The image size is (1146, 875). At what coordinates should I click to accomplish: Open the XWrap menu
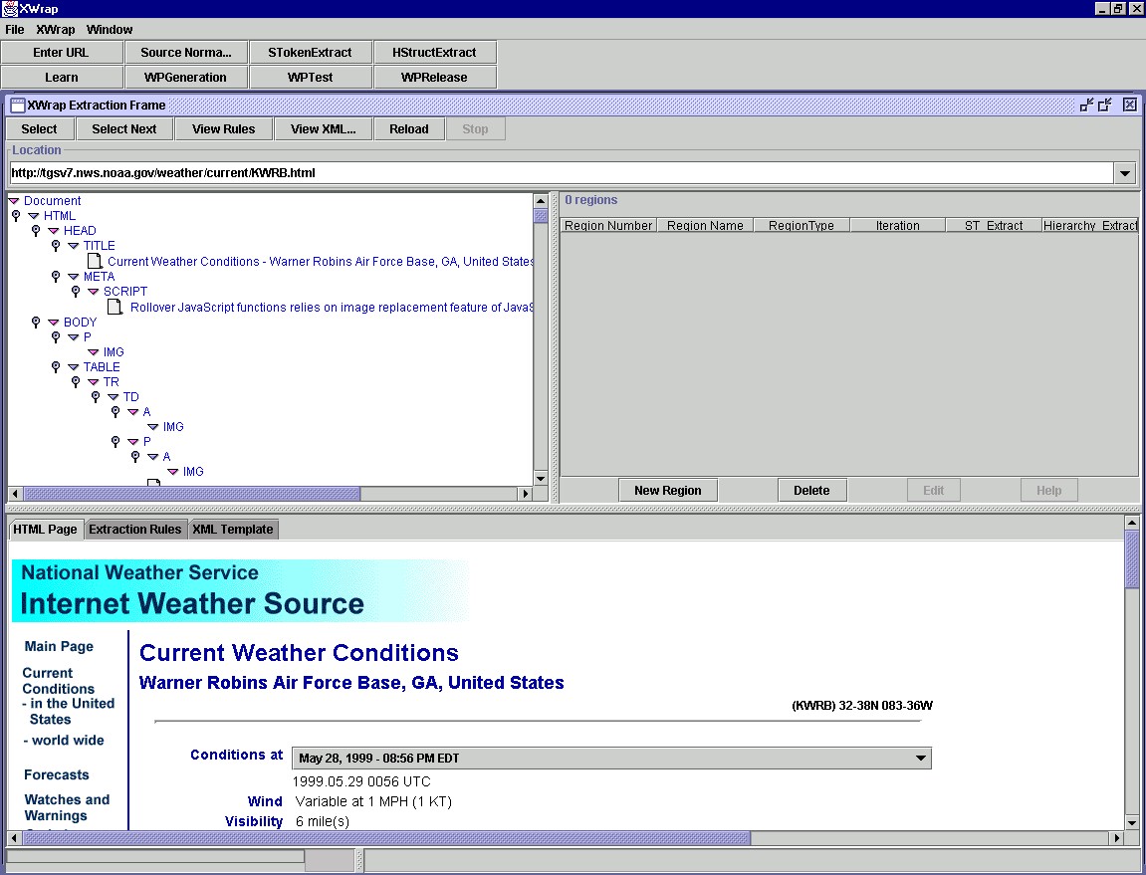click(x=55, y=30)
